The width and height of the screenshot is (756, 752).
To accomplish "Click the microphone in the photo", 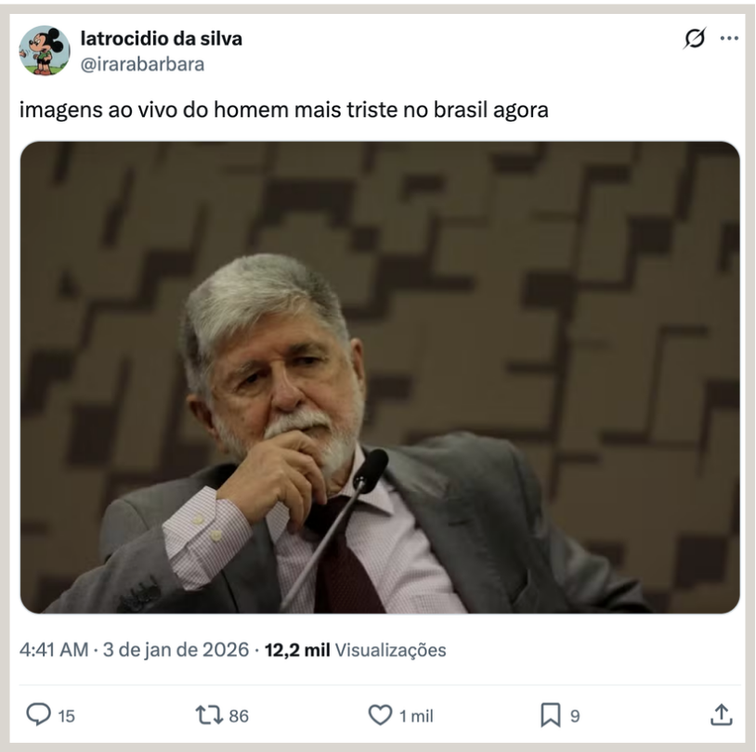I will (x=337, y=525).
